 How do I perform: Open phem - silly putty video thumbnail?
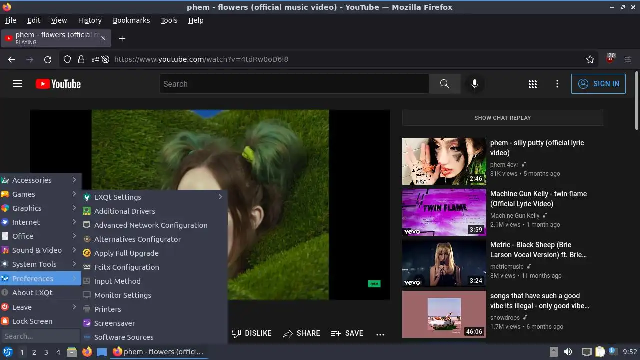444,161
